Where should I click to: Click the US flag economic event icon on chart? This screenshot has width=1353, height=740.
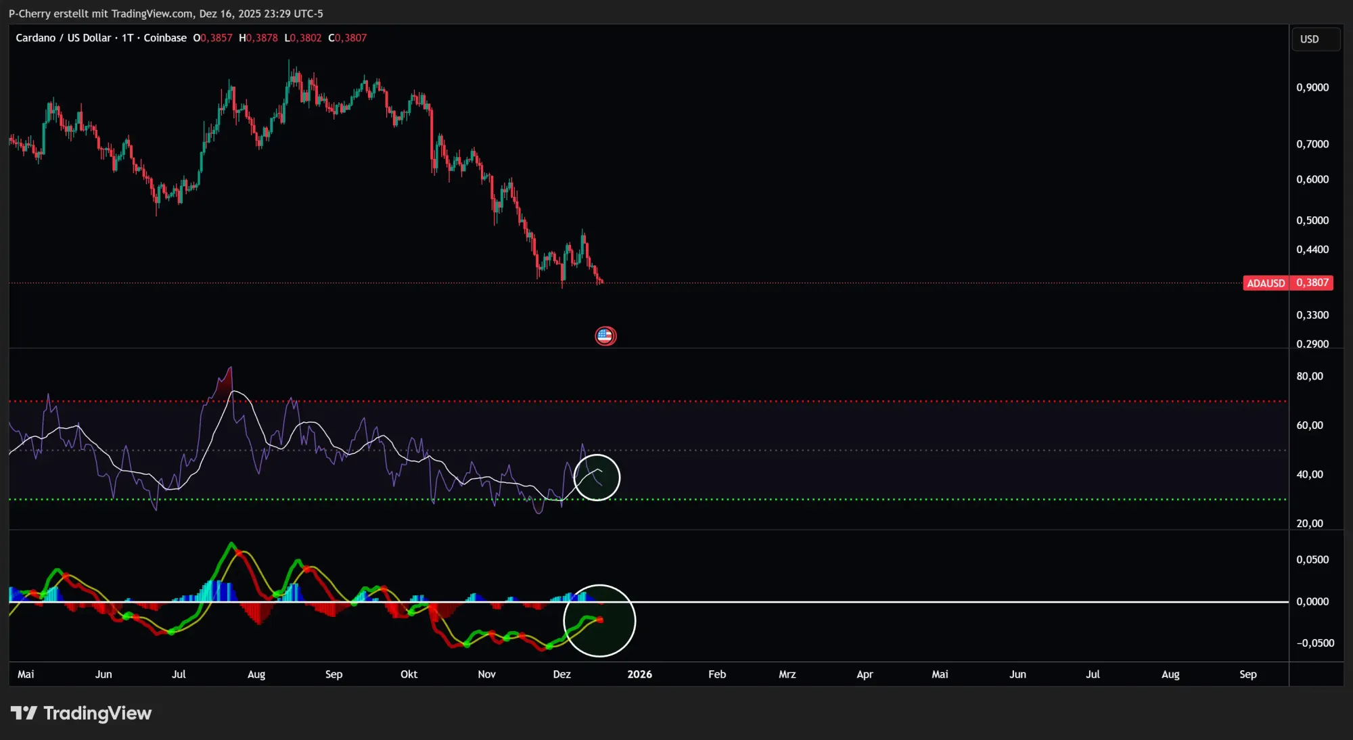click(x=605, y=336)
